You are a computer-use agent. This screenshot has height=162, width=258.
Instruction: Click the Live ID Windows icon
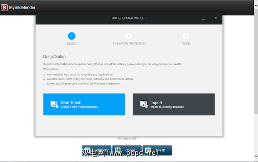[148, 150]
